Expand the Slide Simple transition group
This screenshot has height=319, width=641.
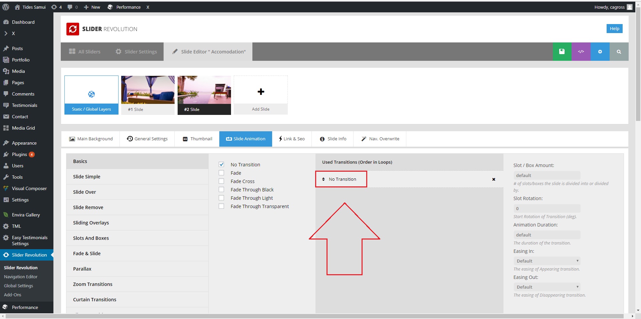point(137,177)
